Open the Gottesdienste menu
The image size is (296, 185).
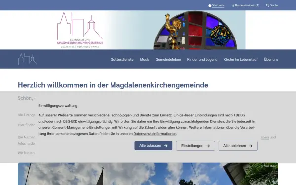coord(122,60)
